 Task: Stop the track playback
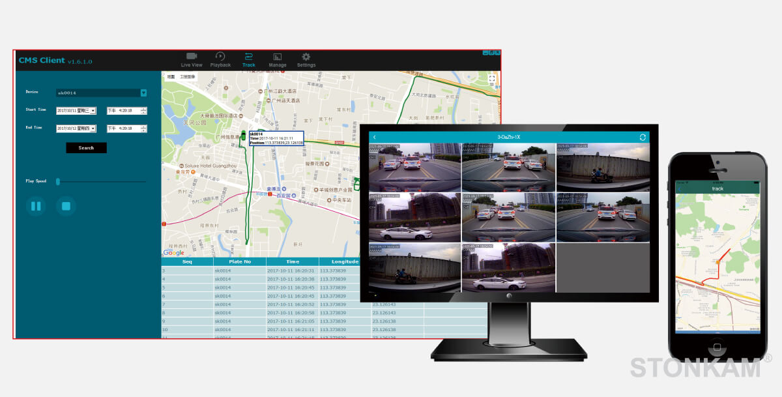[x=65, y=207]
